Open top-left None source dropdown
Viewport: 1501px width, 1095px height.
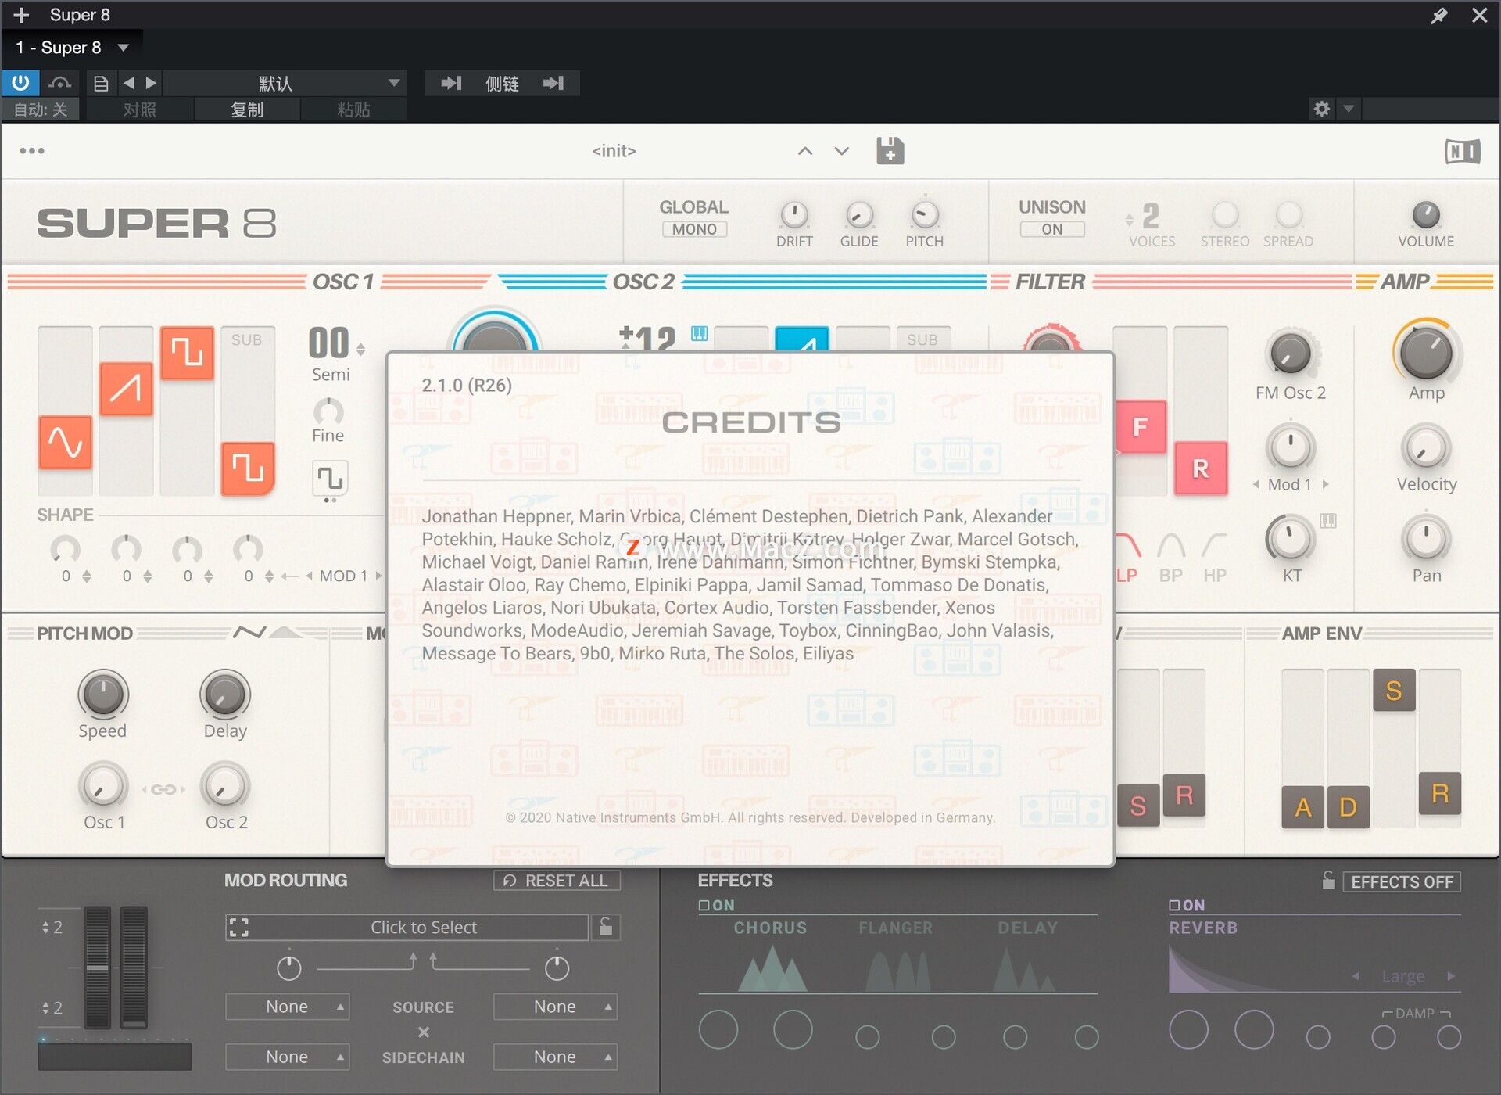pos(287,1007)
